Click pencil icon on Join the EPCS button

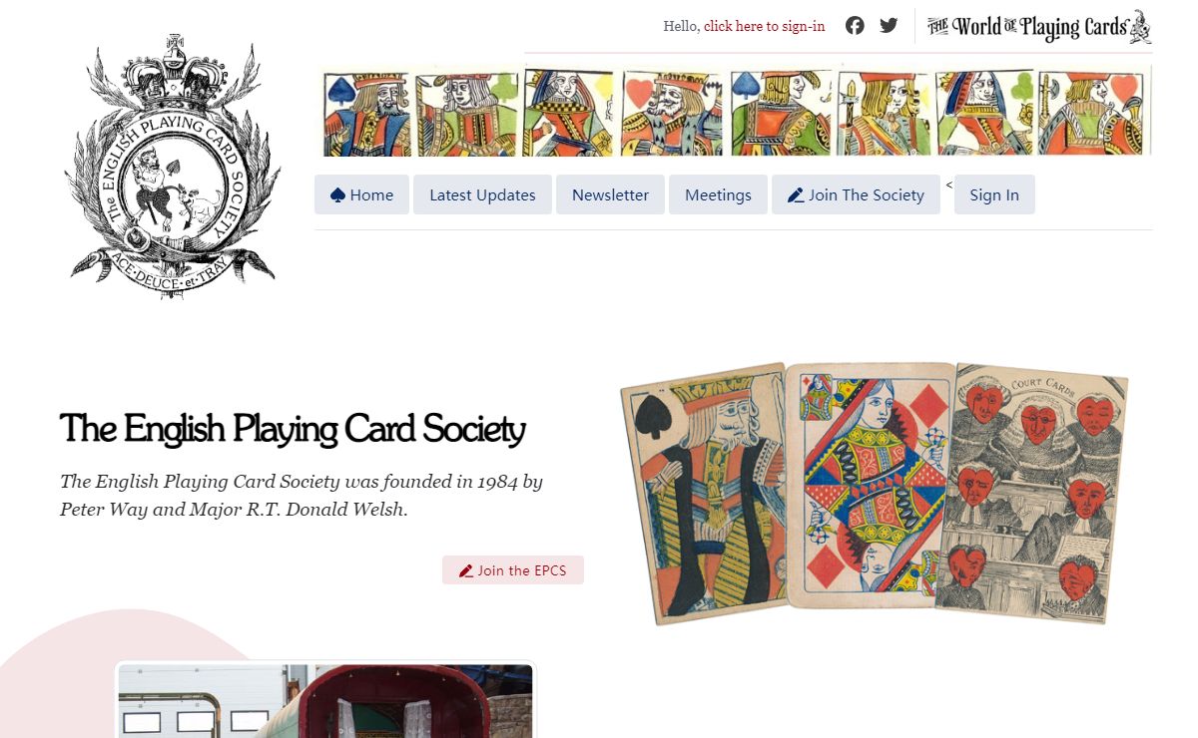click(x=465, y=571)
